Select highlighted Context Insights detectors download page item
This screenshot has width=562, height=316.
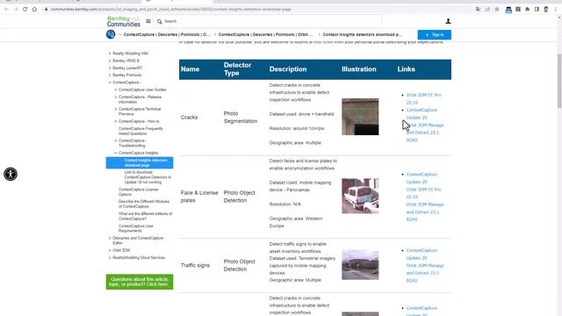[x=140, y=162]
